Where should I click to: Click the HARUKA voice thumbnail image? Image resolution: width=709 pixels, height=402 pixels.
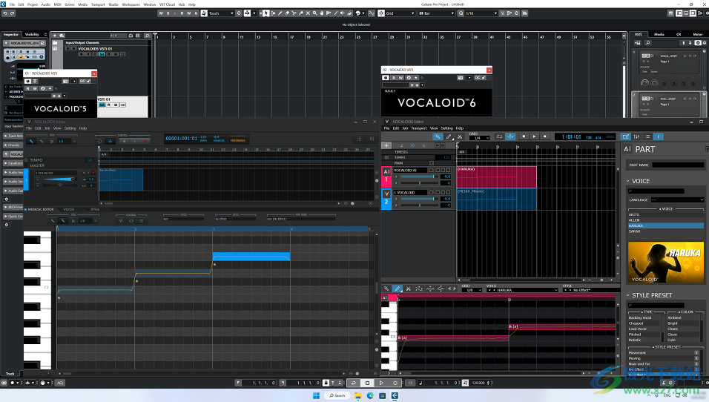point(665,263)
